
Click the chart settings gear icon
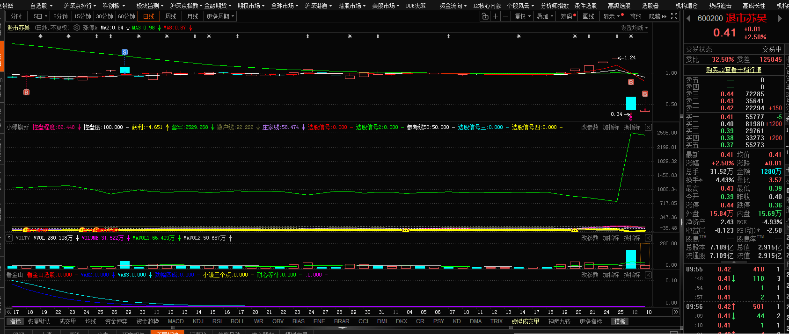(x=77, y=28)
